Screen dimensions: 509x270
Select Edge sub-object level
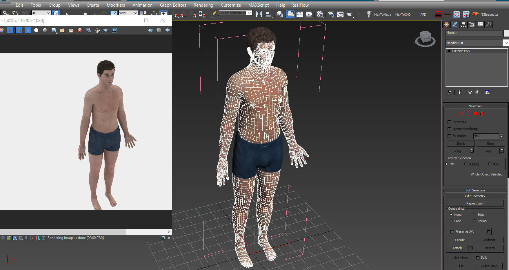pyautogui.click(x=461, y=113)
